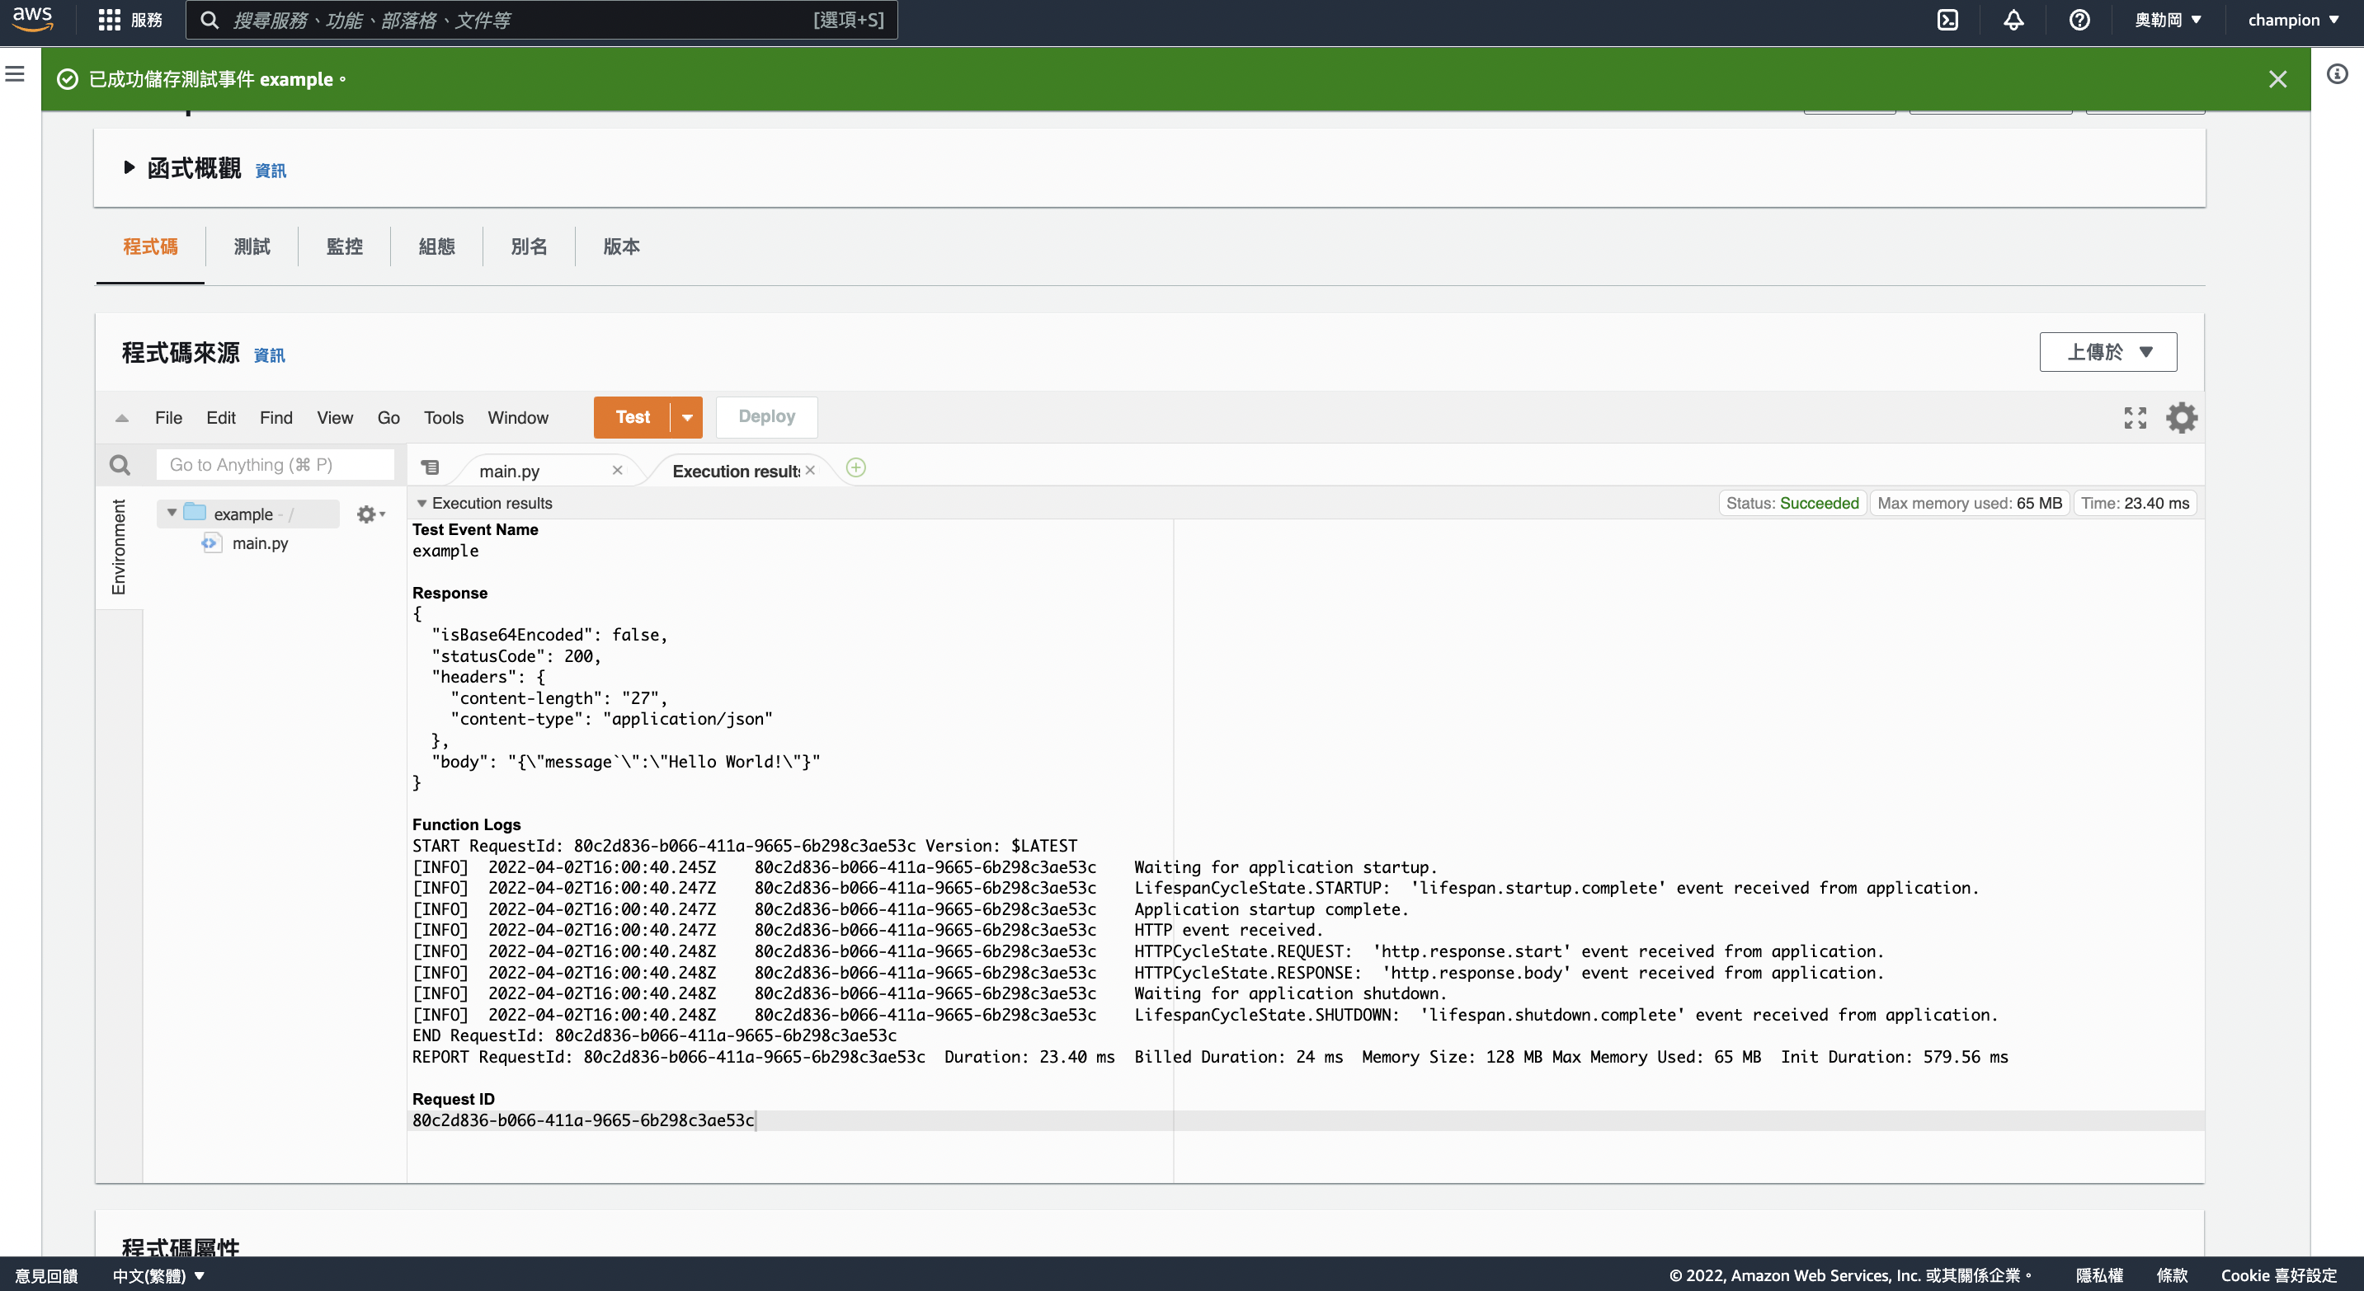
Task: Open the Environment panel gear menu
Action: point(370,514)
